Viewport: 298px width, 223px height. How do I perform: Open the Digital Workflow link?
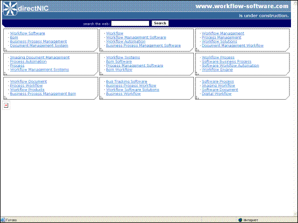216,94
